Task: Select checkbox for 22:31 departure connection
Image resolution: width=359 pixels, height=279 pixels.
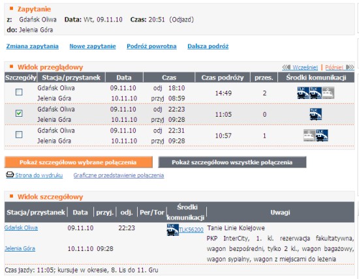Action: coord(19,134)
